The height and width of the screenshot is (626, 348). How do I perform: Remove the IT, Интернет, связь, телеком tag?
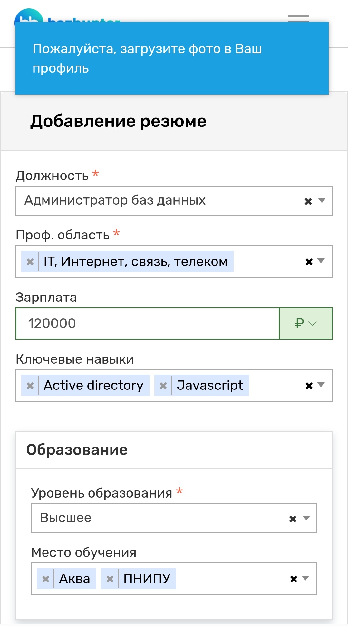coord(30,262)
